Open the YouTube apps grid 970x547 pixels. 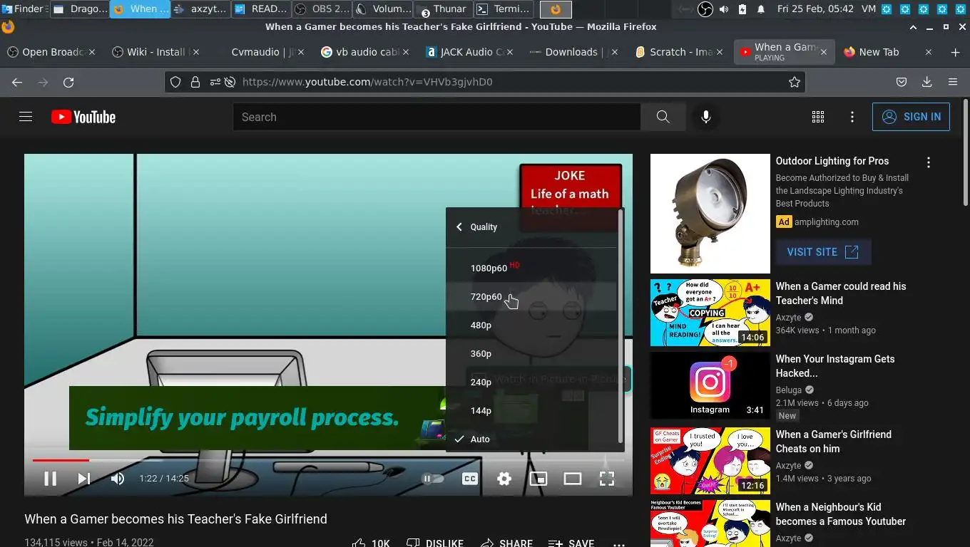(818, 117)
